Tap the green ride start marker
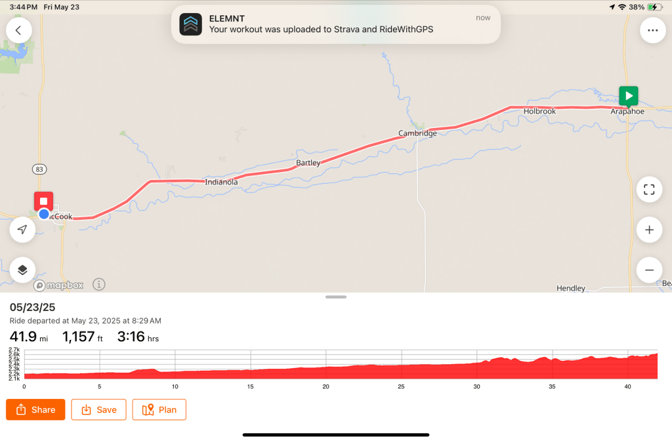This screenshot has width=672, height=441. pos(628,95)
